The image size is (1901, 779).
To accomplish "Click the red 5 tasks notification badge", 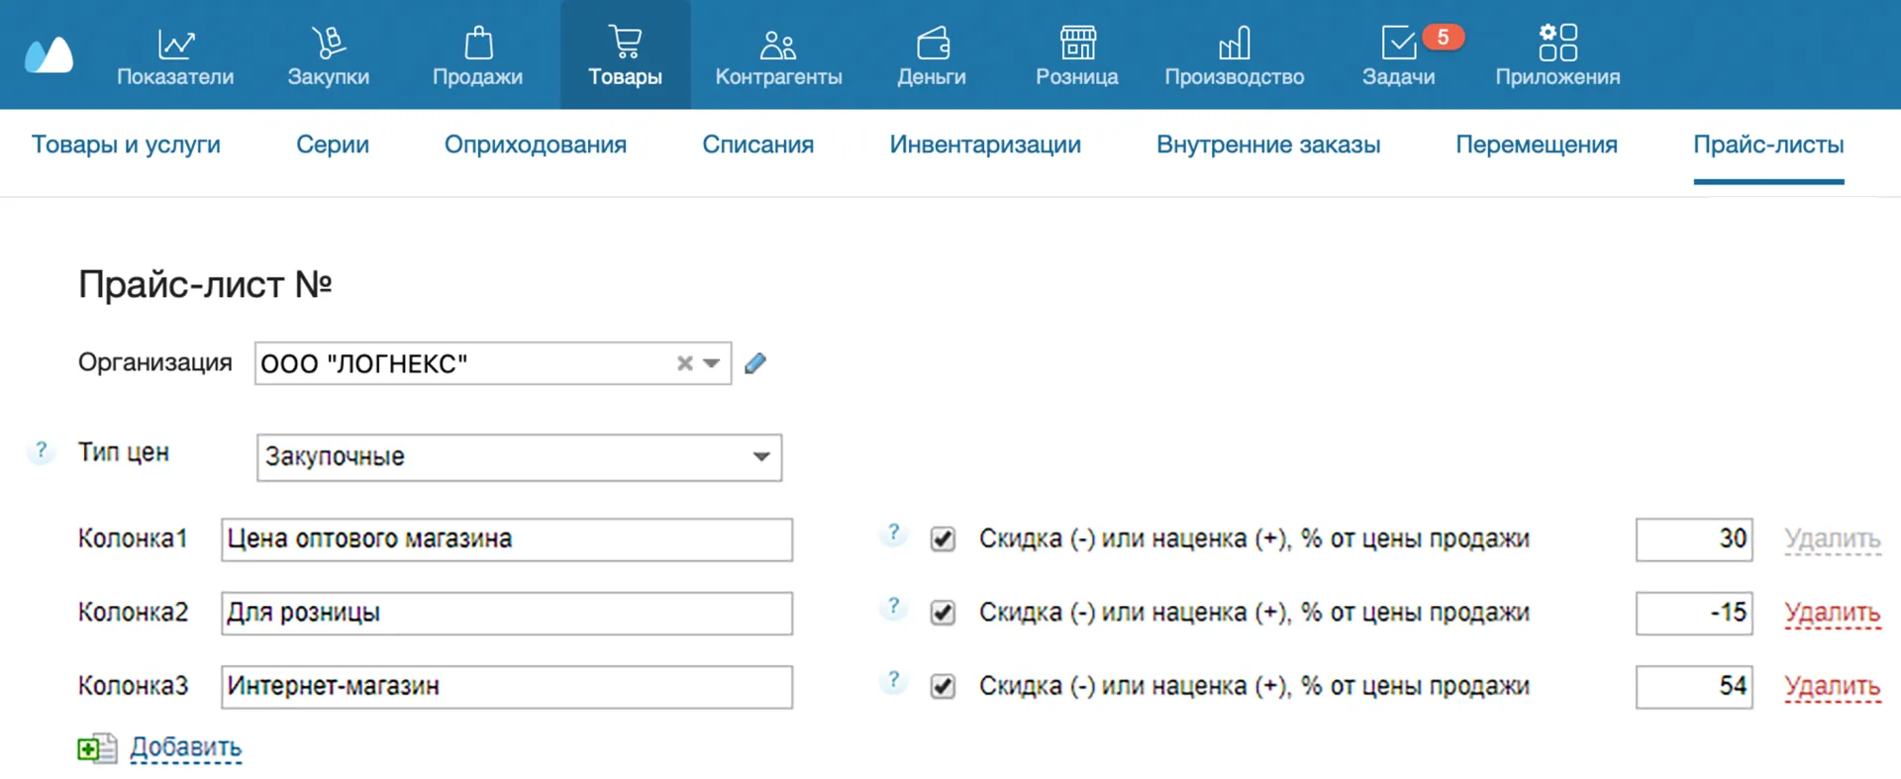I will pyautogui.click(x=1443, y=38).
